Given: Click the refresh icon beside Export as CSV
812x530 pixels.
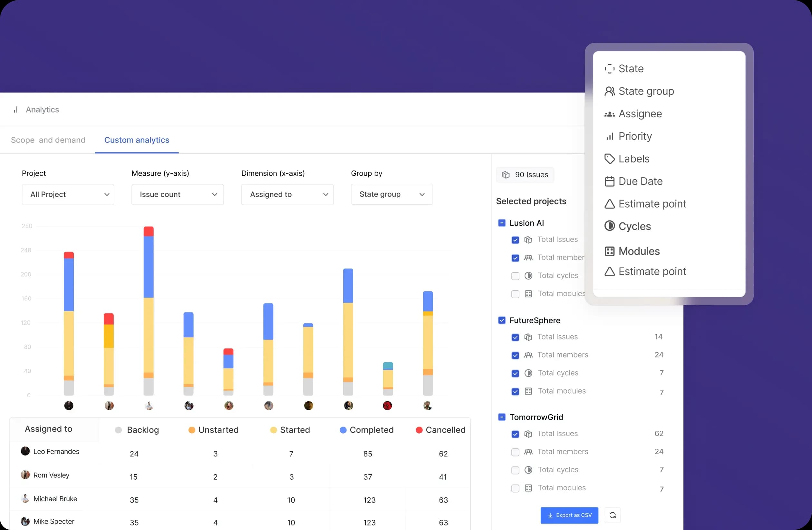Looking at the screenshot, I should click(x=612, y=515).
